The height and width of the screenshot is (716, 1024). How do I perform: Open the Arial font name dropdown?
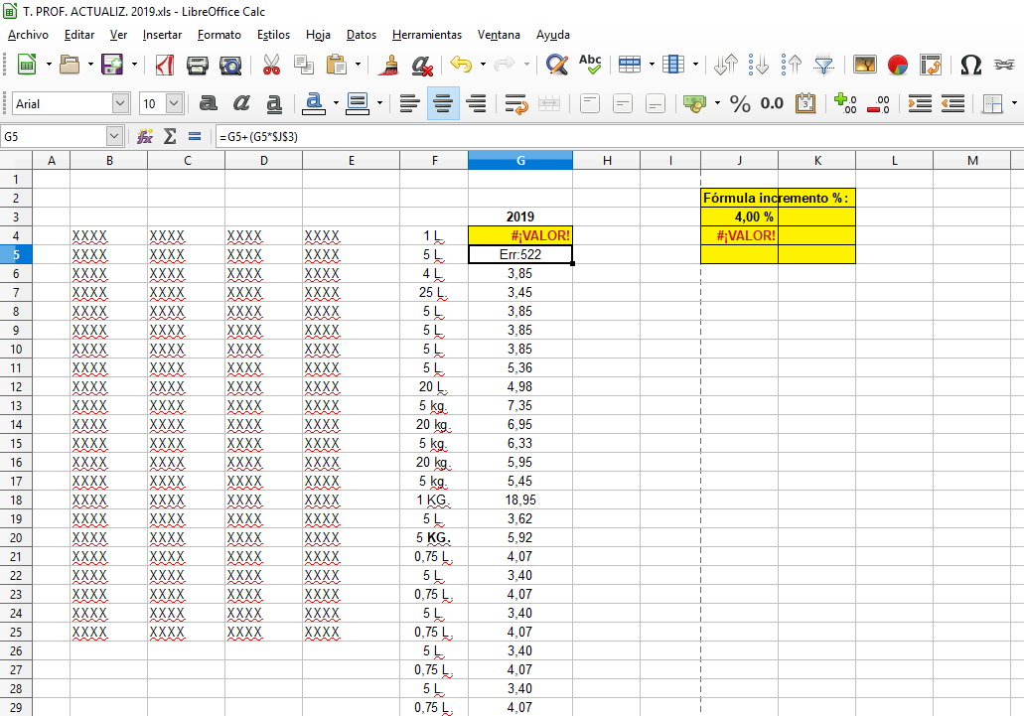(120, 103)
